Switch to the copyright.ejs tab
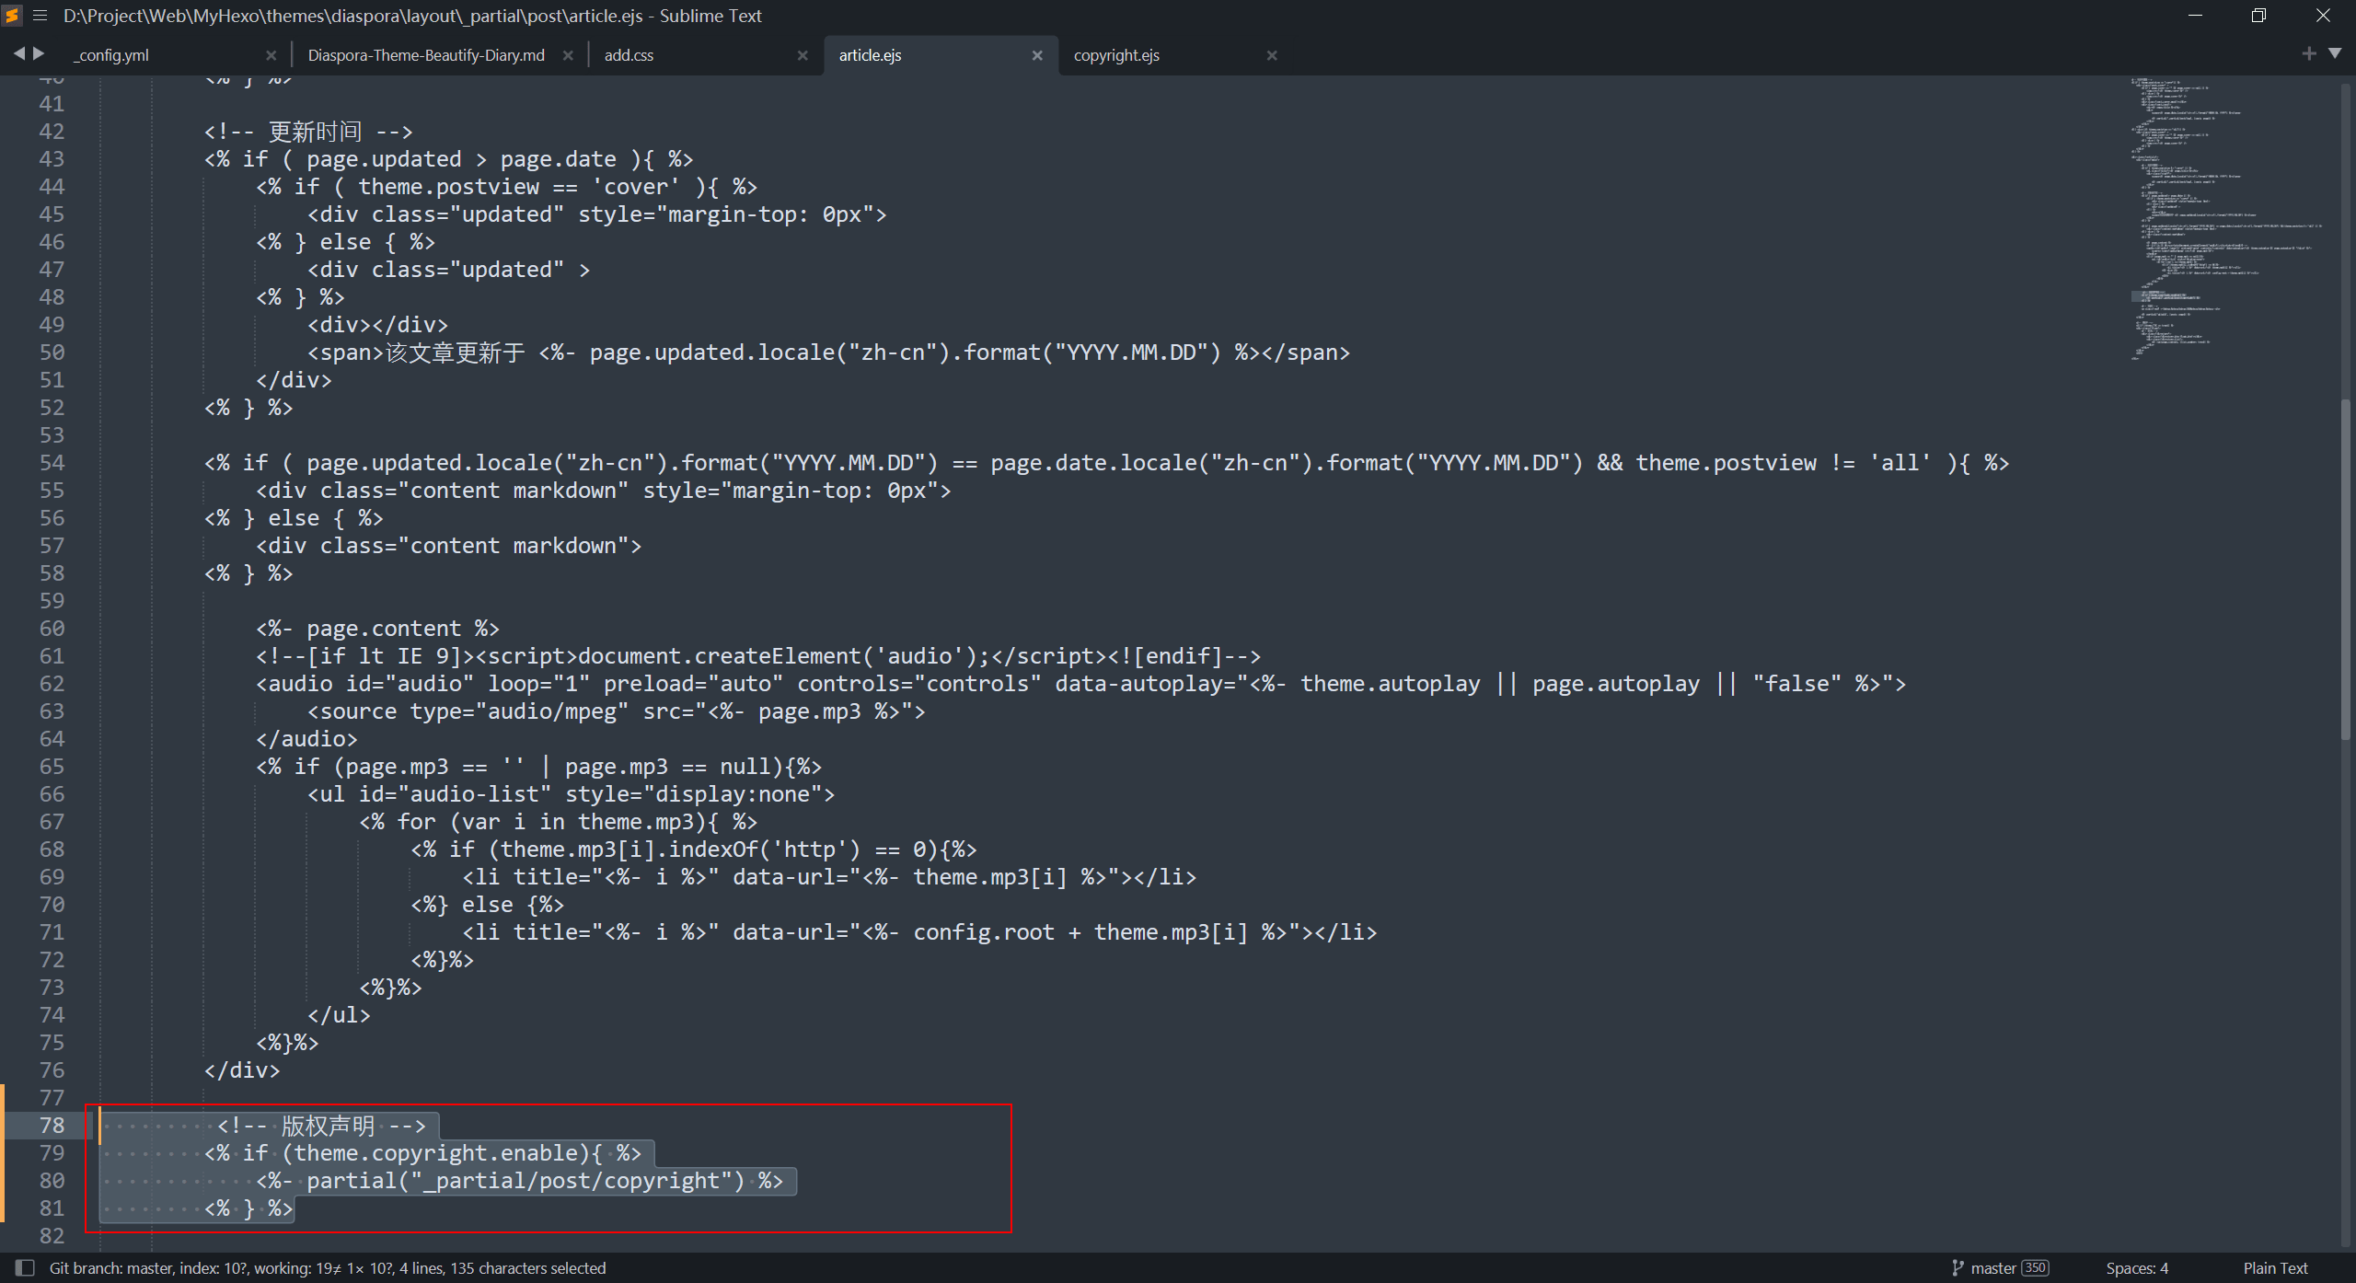2356x1283 pixels. click(1116, 55)
